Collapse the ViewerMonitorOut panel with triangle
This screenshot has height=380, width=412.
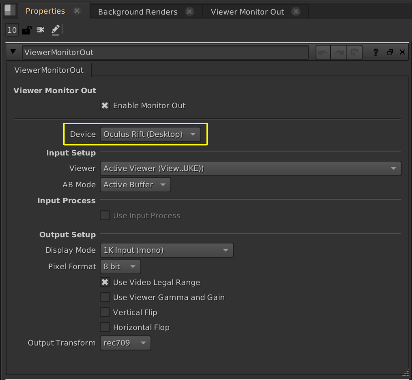13,52
